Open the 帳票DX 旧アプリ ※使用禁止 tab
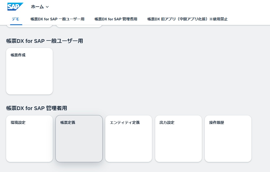270x172 pixels. [x=188, y=19]
